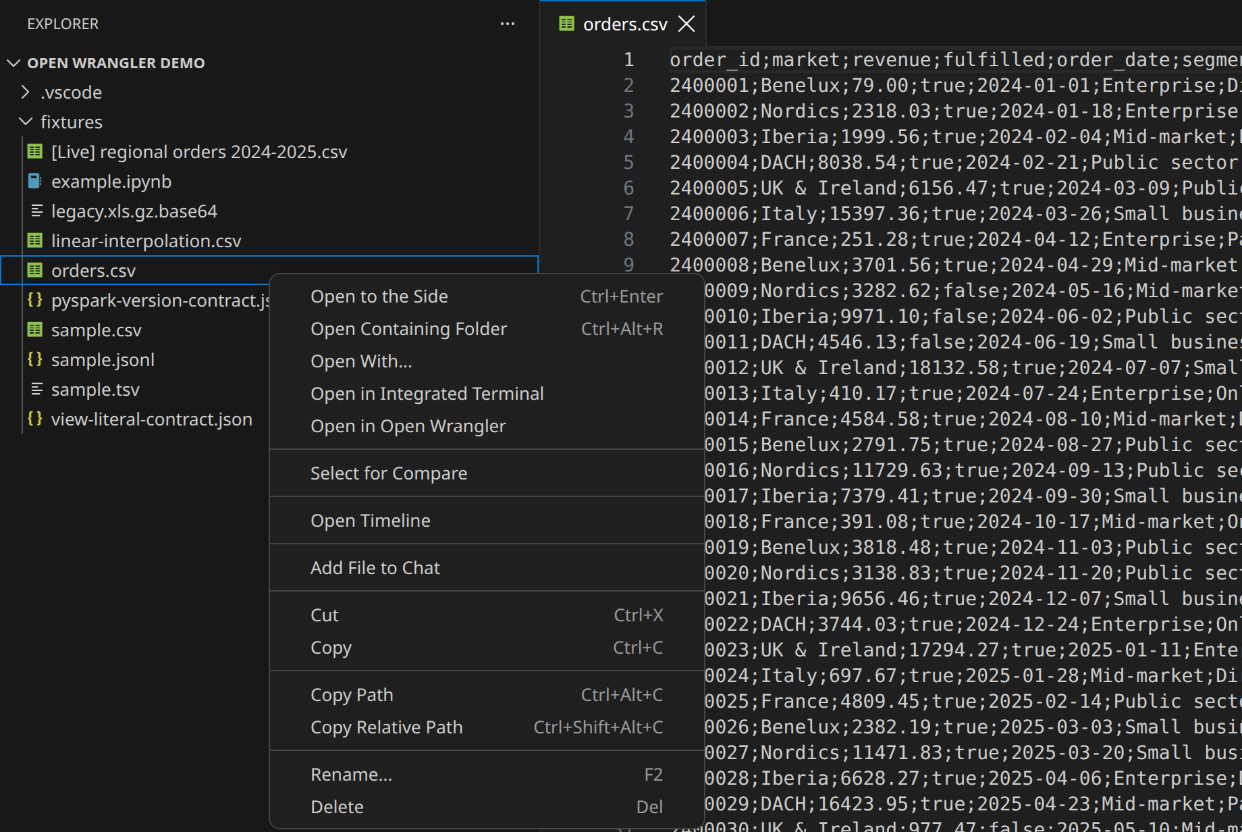Image resolution: width=1242 pixels, height=832 pixels.
Task: Choose Open Containing Folder
Action: (487, 329)
